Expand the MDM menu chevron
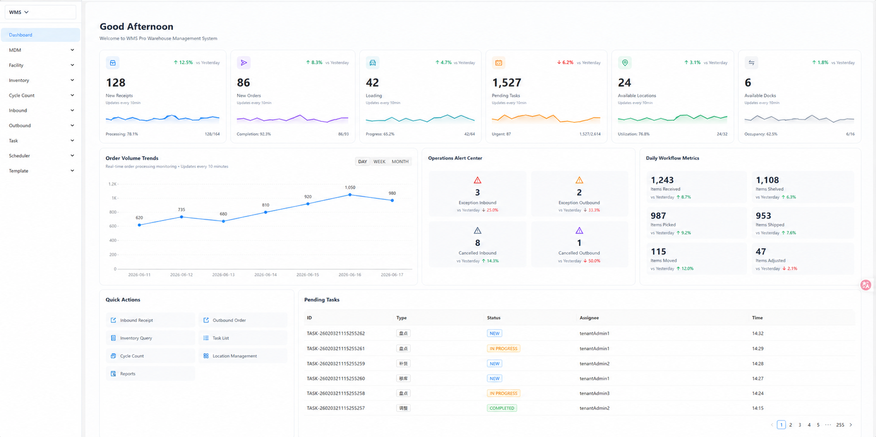876x437 pixels. point(72,50)
